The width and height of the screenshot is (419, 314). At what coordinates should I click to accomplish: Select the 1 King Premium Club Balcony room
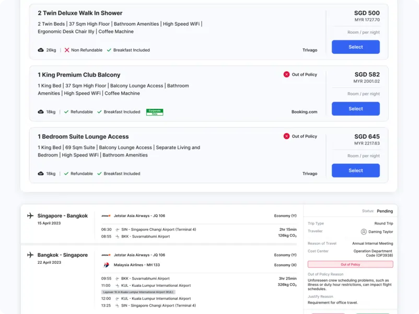click(x=355, y=109)
